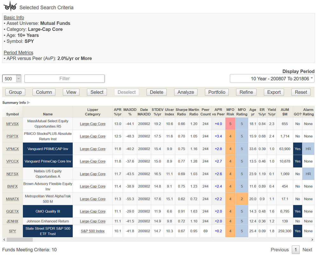Sort by the Sharpe Ratio column header

pyautogui.click(x=181, y=112)
